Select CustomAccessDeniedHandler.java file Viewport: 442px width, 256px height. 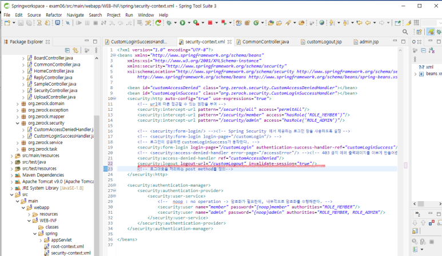point(63,130)
